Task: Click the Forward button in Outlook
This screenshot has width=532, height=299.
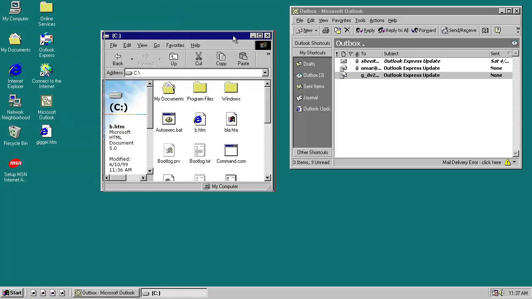Action: pos(424,30)
